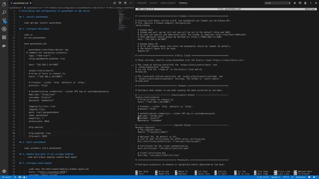The height and width of the screenshot is (179, 319).
Task: Click 'Cut Text' shortcut in nano footer
Action: click(x=201, y=172)
